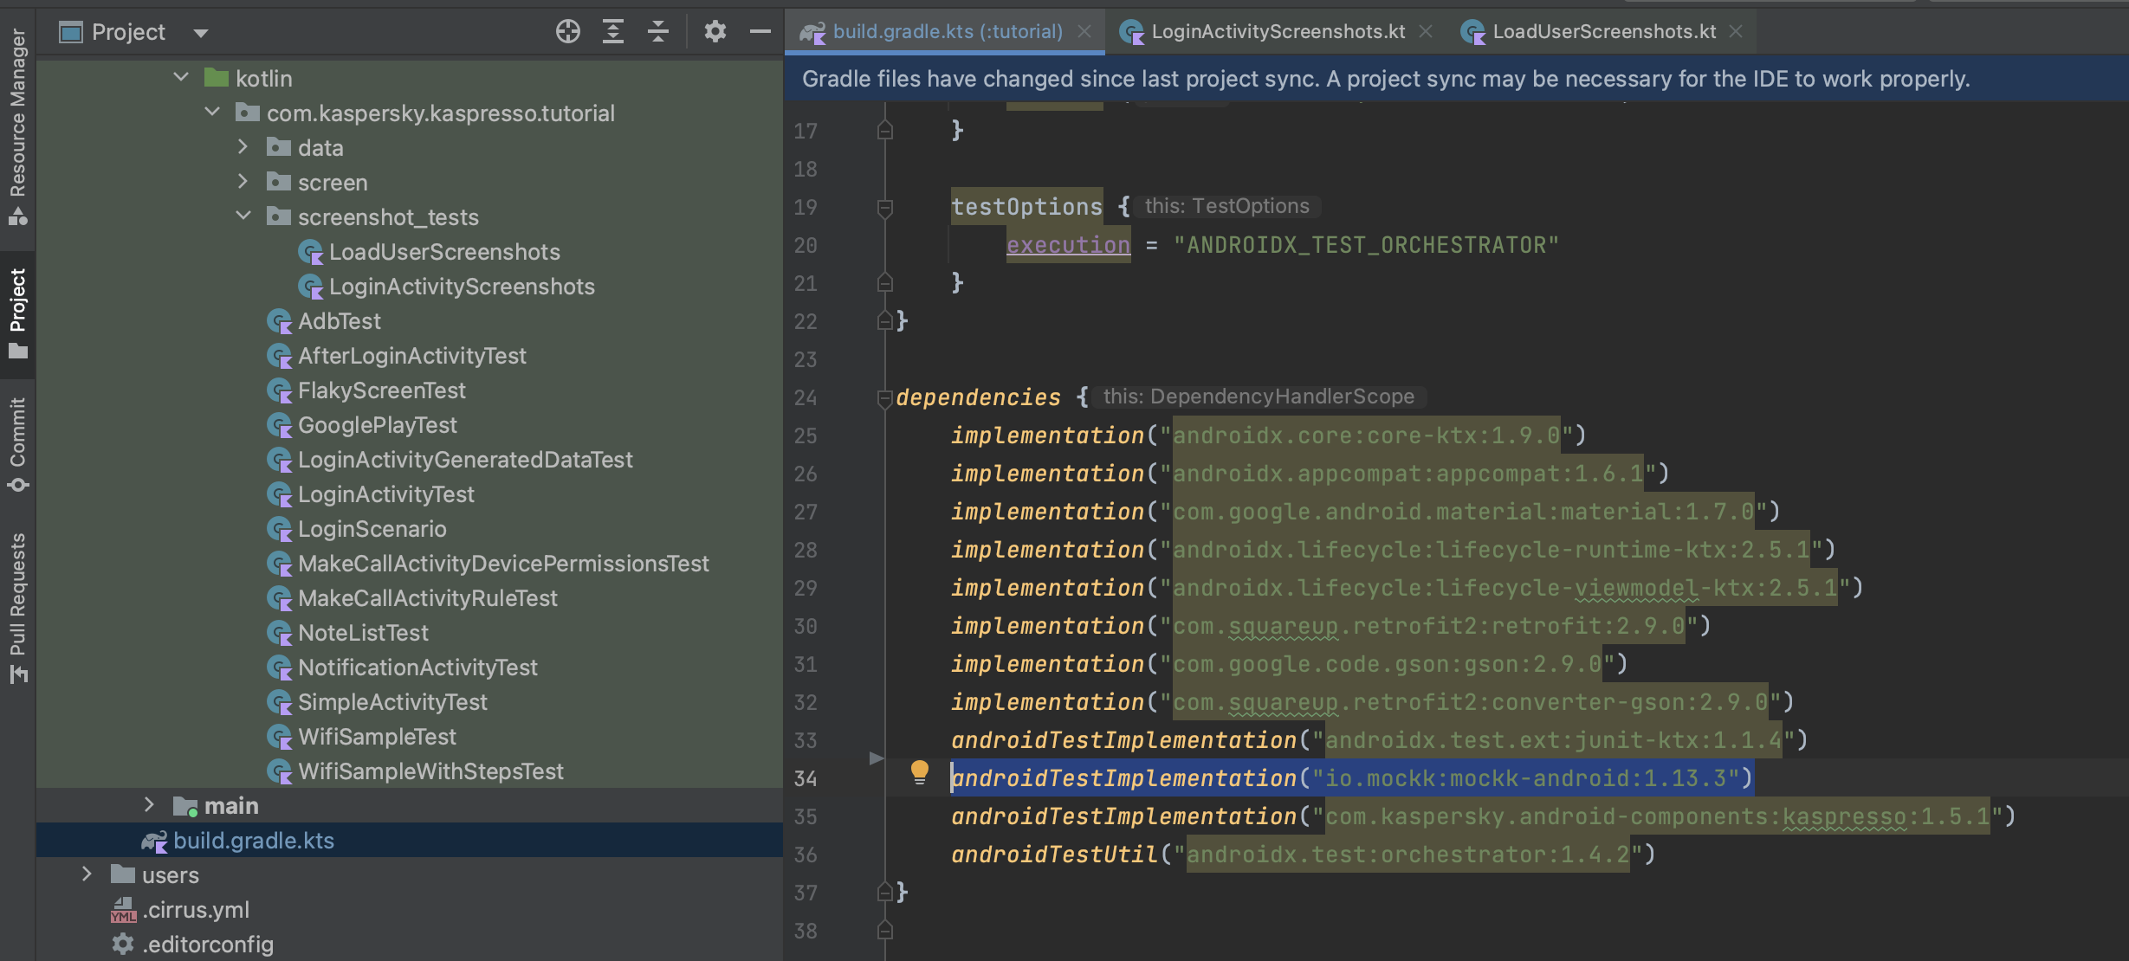Close the LoadUserScreenshots.kt tab
Screen dimensions: 2129x961
[1735, 32]
